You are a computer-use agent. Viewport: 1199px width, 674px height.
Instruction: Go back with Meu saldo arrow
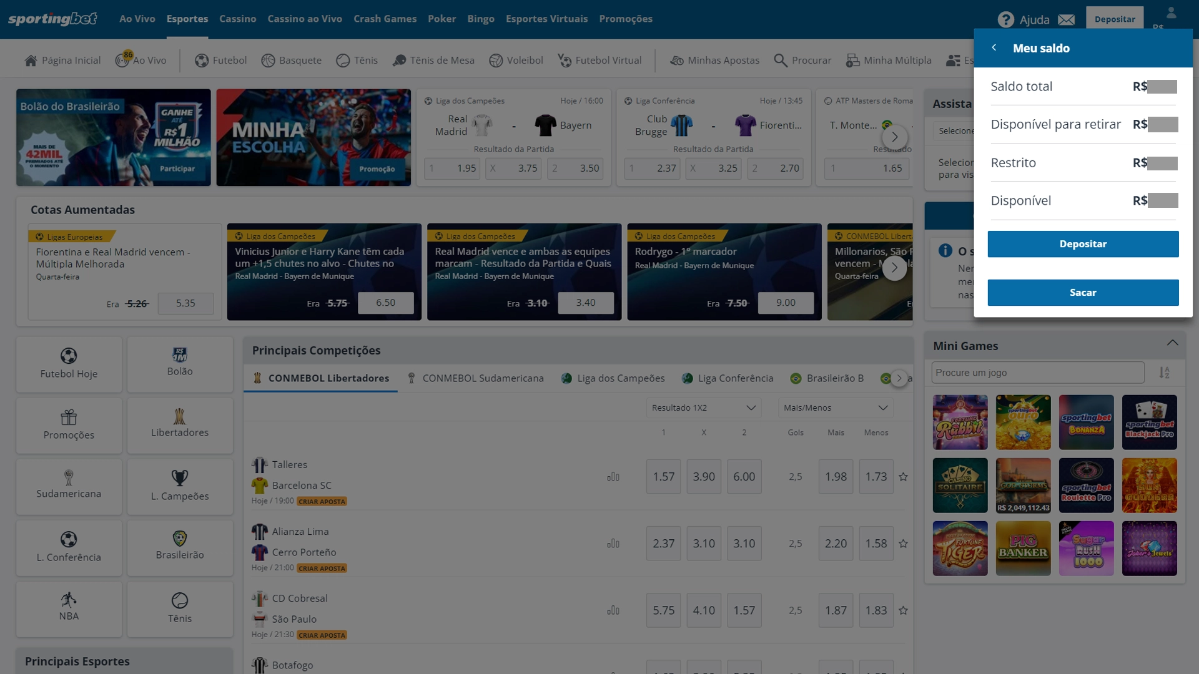994,47
